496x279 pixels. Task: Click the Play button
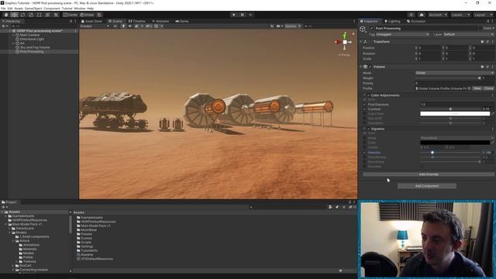tap(234, 15)
